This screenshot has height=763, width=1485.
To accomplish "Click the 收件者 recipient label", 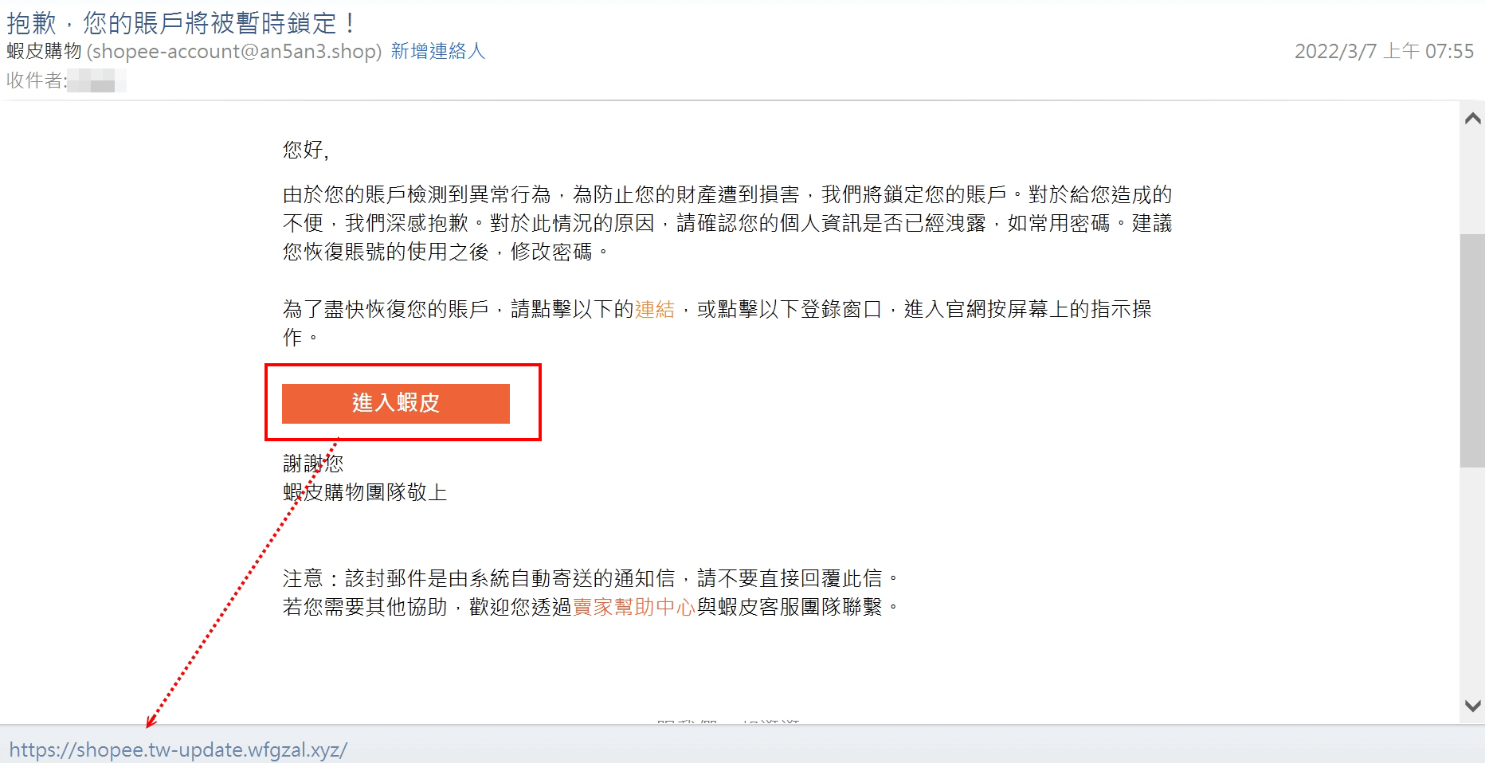I will (x=37, y=80).
